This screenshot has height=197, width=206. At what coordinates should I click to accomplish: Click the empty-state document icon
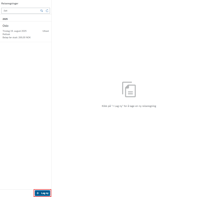click(129, 89)
